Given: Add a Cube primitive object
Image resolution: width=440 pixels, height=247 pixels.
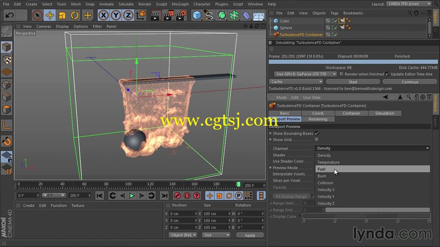Looking at the screenshot, I should click(x=197, y=15).
